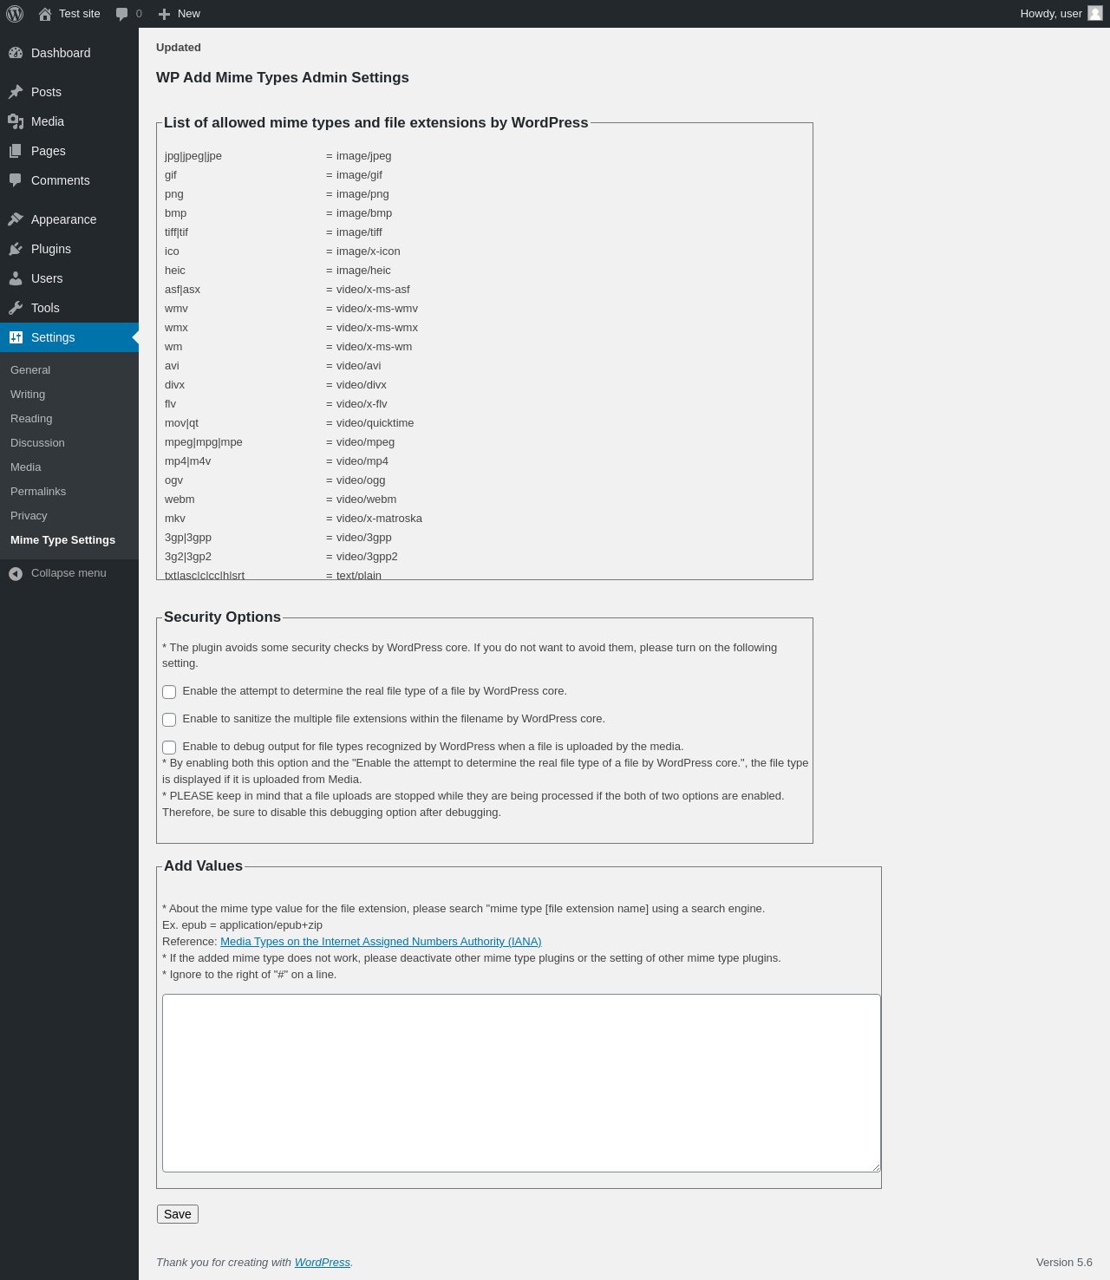Click the plus New icon in admin bar
The image size is (1110, 1280).
tap(164, 14)
